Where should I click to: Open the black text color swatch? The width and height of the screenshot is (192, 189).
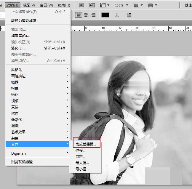pyautogui.click(x=105, y=15)
